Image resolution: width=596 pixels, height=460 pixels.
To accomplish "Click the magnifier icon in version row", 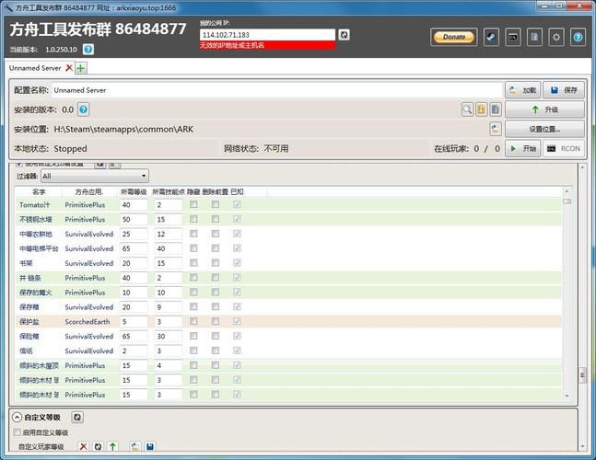I will coord(468,109).
